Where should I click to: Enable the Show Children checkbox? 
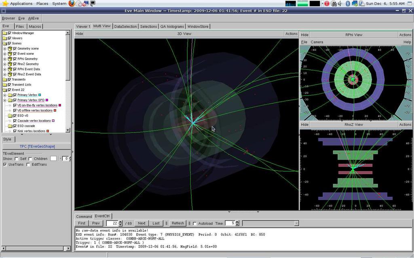click(30, 159)
